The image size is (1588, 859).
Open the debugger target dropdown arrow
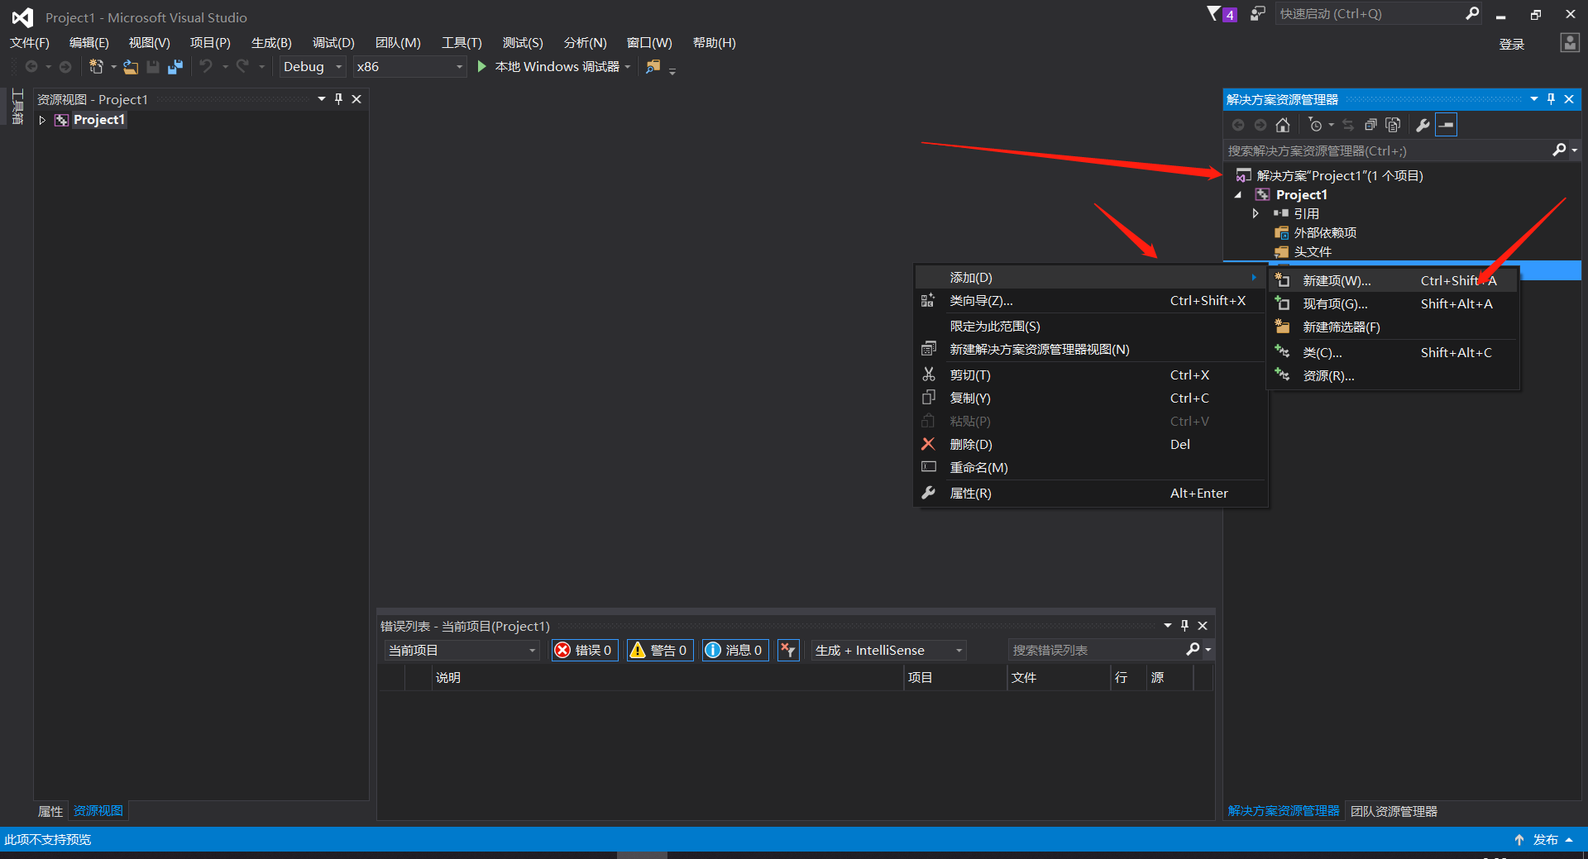pyautogui.click(x=628, y=66)
